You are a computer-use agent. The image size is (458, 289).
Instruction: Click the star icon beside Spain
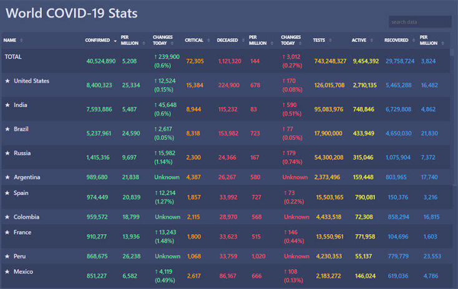[x=7, y=193]
